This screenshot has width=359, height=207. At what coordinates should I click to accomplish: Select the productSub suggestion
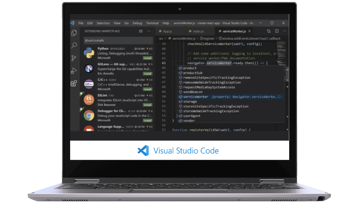pos(231,73)
